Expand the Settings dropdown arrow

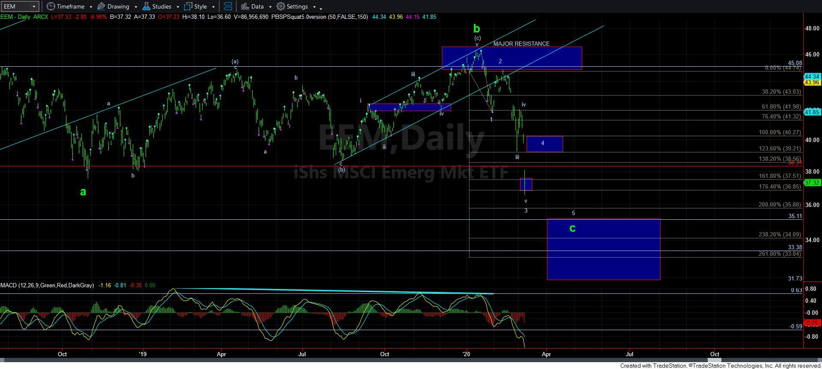tap(314, 7)
